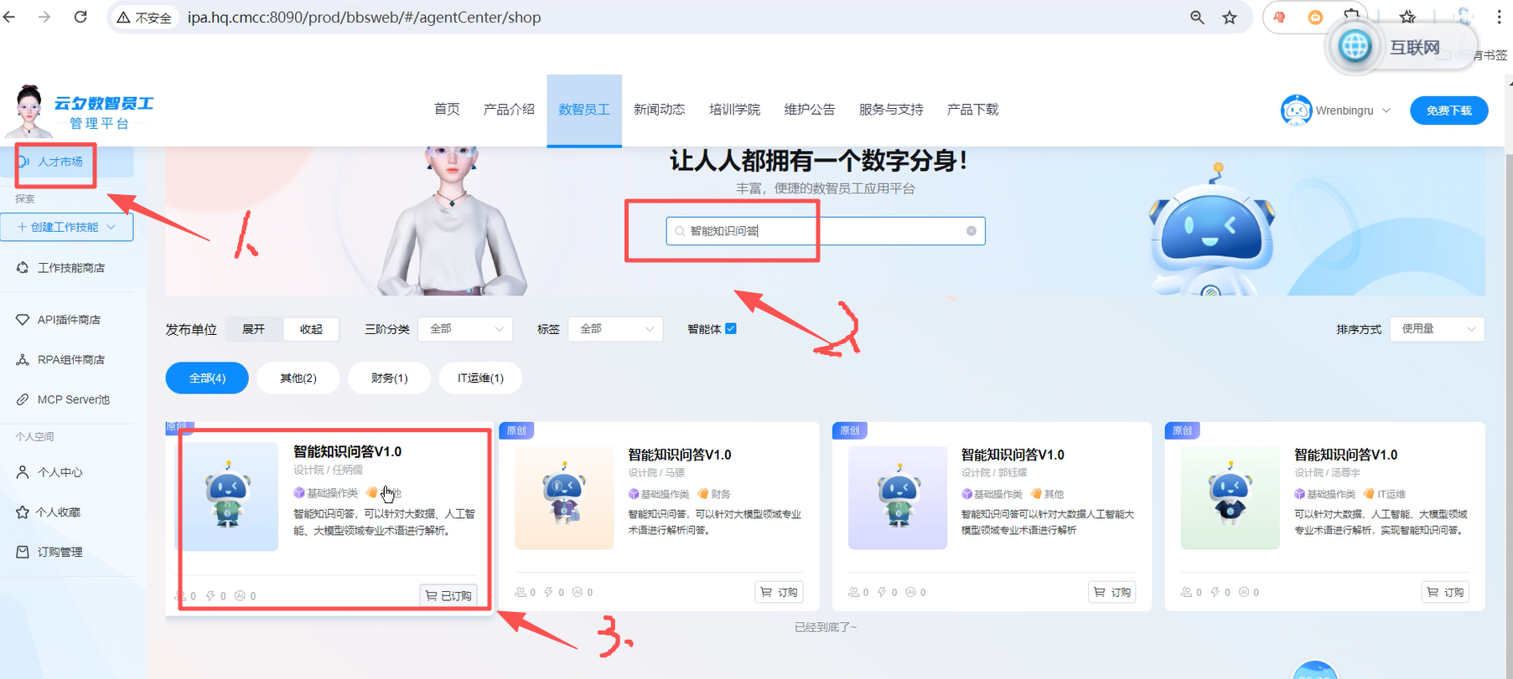
Task: Open the 产品介绍 nav item
Action: pos(509,110)
